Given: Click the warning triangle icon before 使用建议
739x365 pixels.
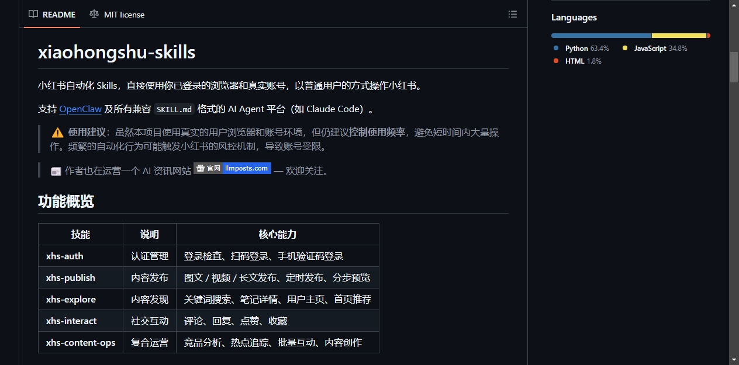Looking at the screenshot, I should tap(57, 133).
